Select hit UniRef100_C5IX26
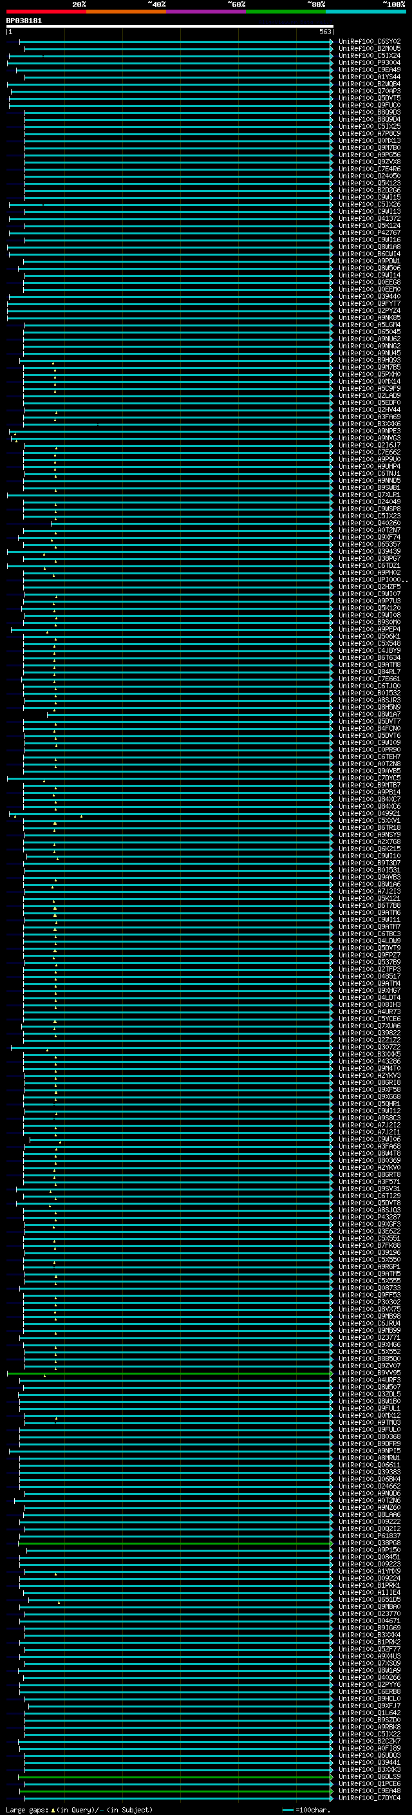 [x=370, y=204]
